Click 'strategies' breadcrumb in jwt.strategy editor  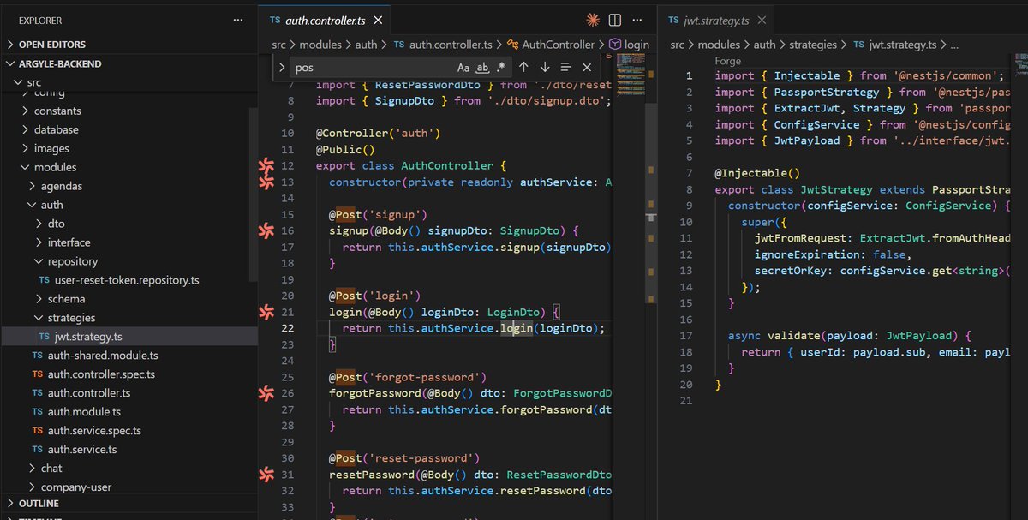click(x=813, y=45)
